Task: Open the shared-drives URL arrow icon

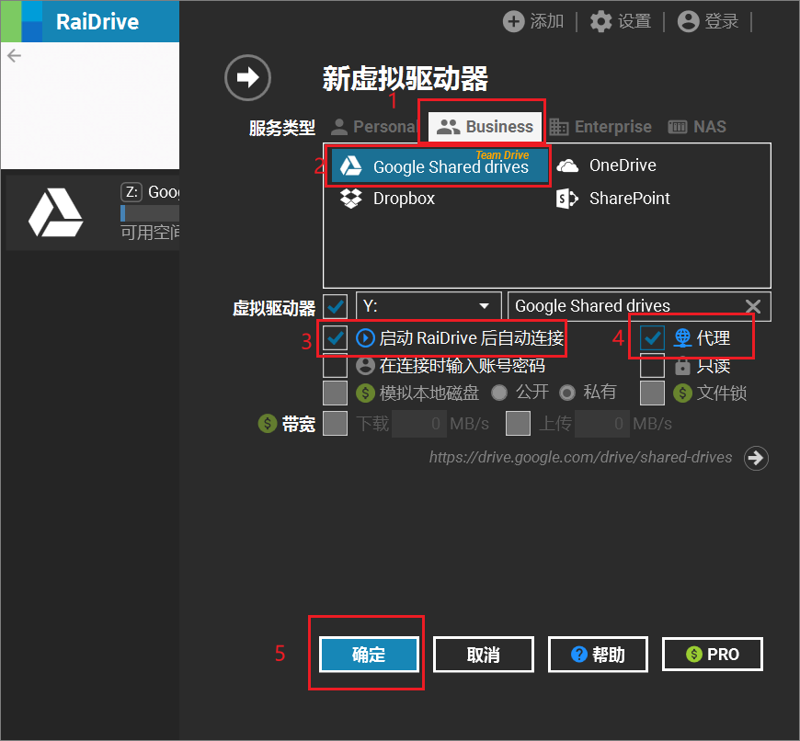Action: [x=756, y=458]
